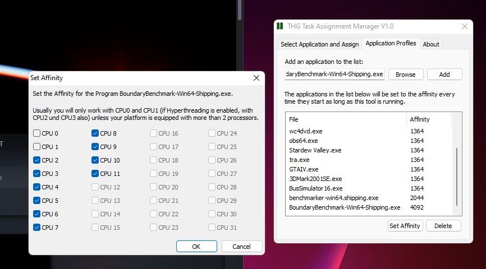Uncheck the CPU 7 checkbox
The width and height of the screenshot is (486, 269).
coord(36,227)
